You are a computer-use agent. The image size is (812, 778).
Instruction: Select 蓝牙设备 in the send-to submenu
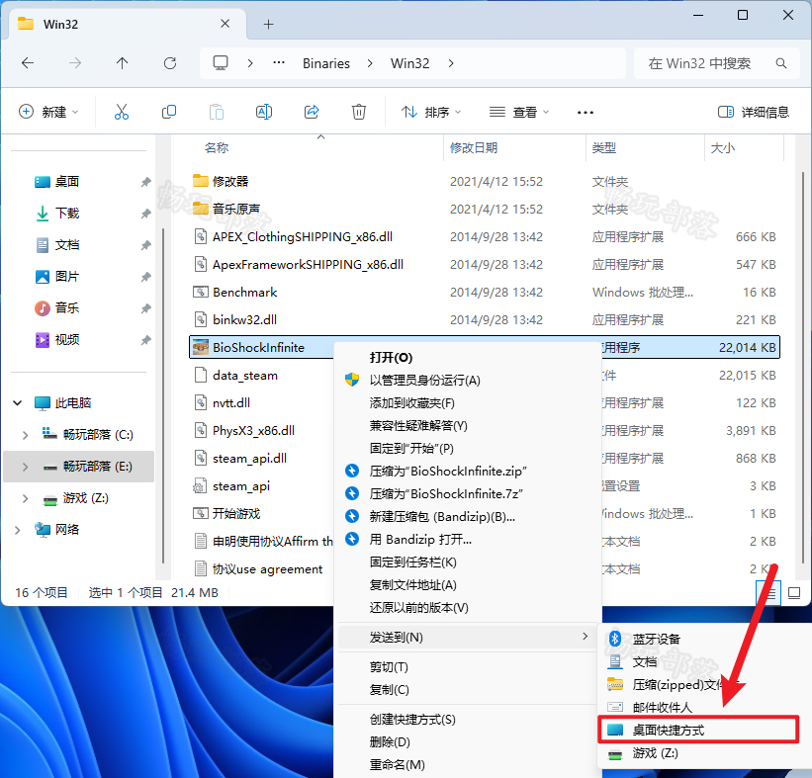[705, 640]
